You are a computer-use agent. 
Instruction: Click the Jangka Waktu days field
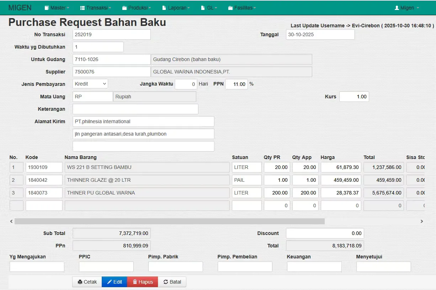pyautogui.click(x=186, y=84)
